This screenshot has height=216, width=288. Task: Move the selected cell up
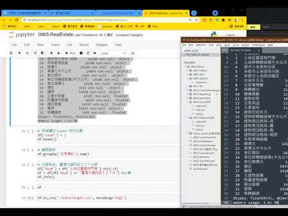52,53
